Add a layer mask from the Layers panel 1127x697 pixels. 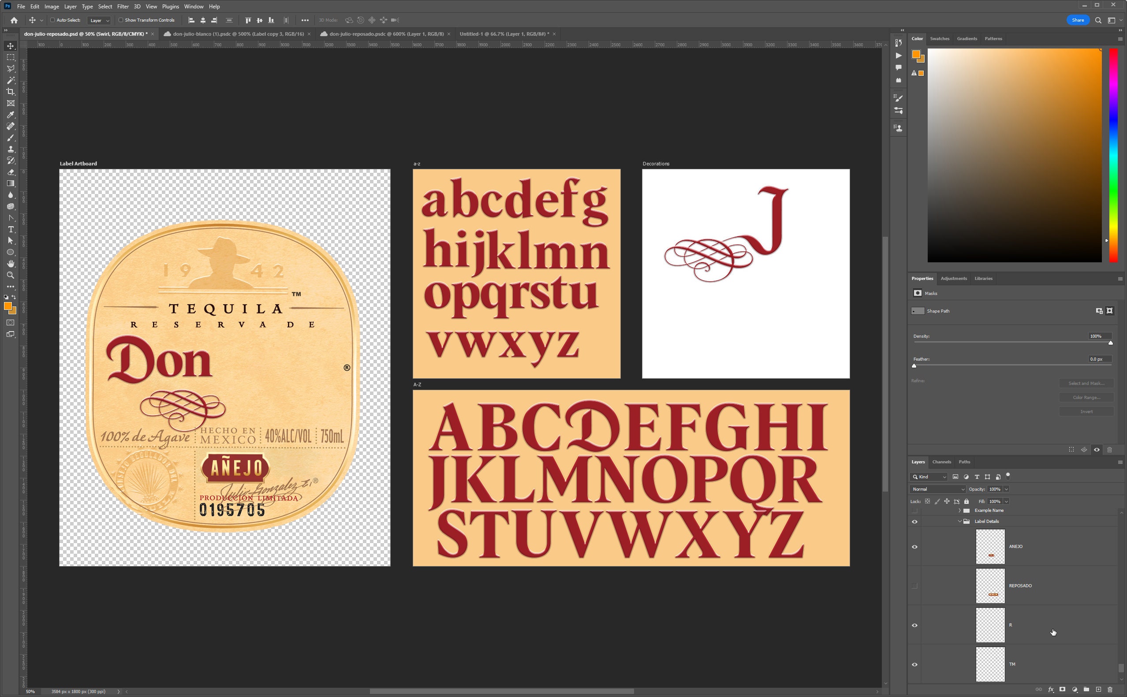point(1063,689)
